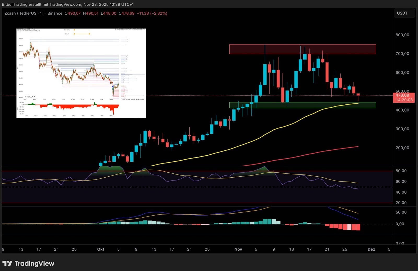Click the HYBLOCK watermark in the inset
This screenshot has width=418, height=271.
30,97
